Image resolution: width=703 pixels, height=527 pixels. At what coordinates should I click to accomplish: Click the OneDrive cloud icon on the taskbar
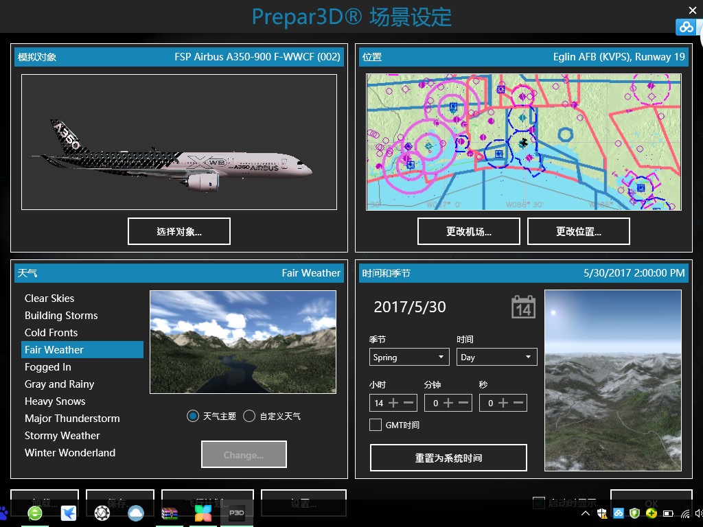pyautogui.click(x=135, y=513)
